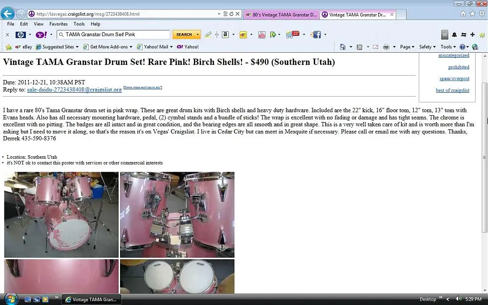
Task: Open the blue Help question mark icon
Action: (x=463, y=47)
